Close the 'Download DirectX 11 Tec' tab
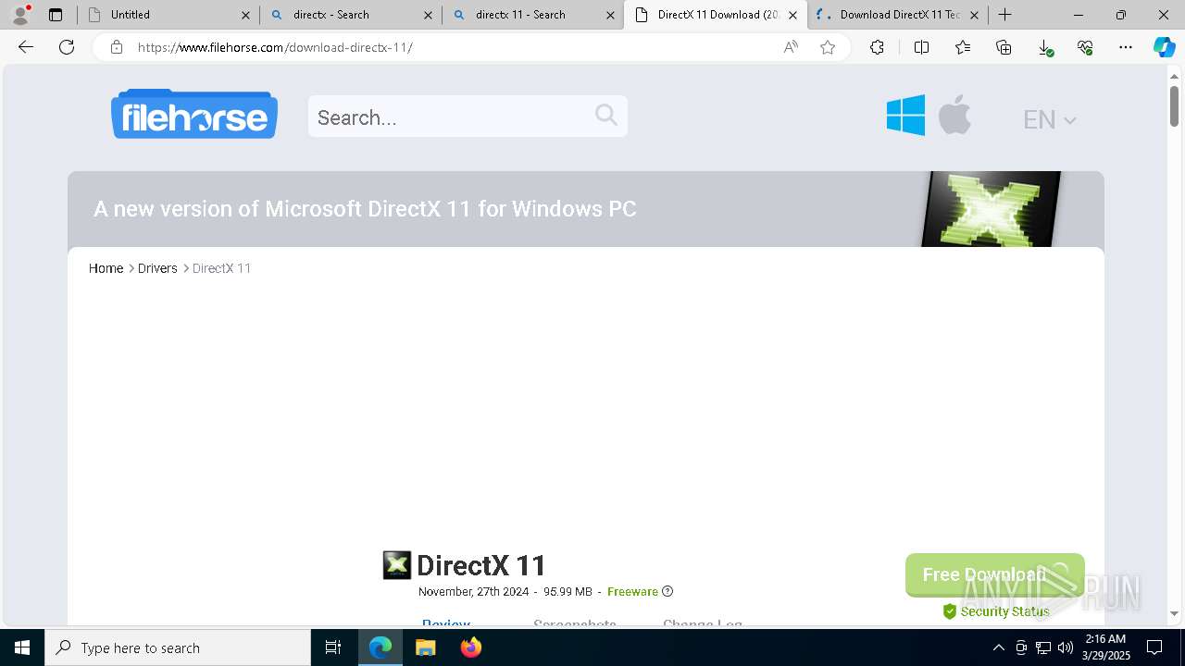 coord(974,15)
